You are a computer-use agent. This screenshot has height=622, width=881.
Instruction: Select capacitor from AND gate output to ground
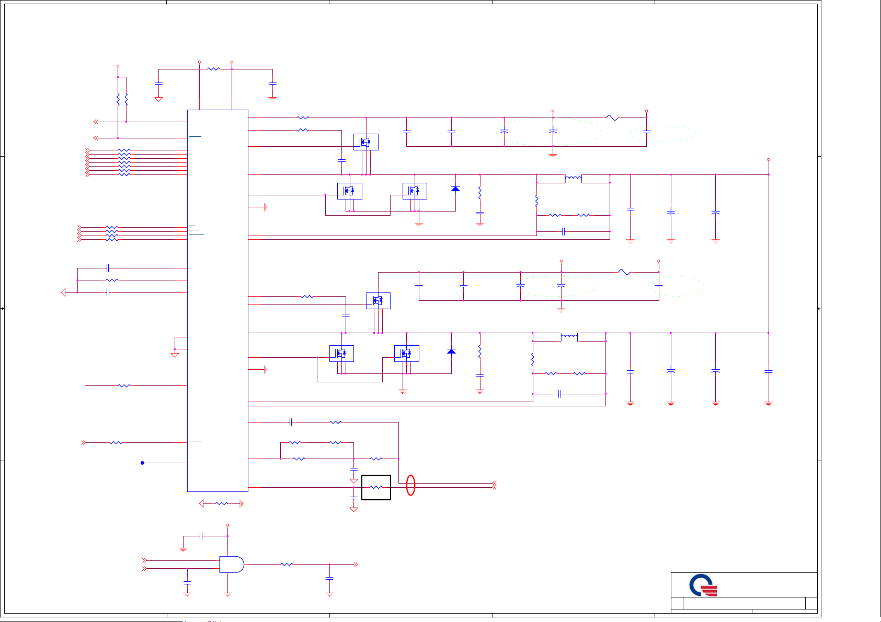pyautogui.click(x=329, y=578)
